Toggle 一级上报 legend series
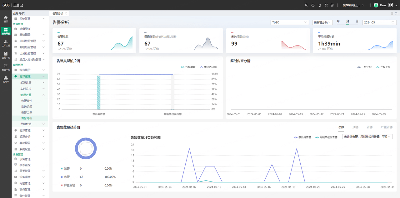 tap(364, 67)
